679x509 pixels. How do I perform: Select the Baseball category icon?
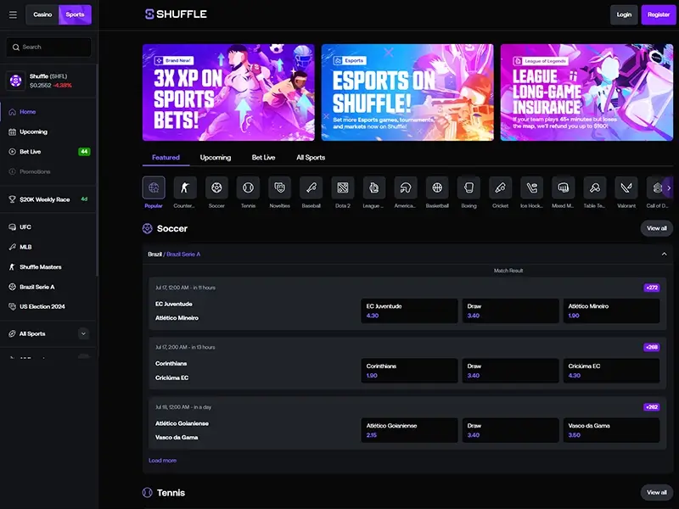point(311,187)
